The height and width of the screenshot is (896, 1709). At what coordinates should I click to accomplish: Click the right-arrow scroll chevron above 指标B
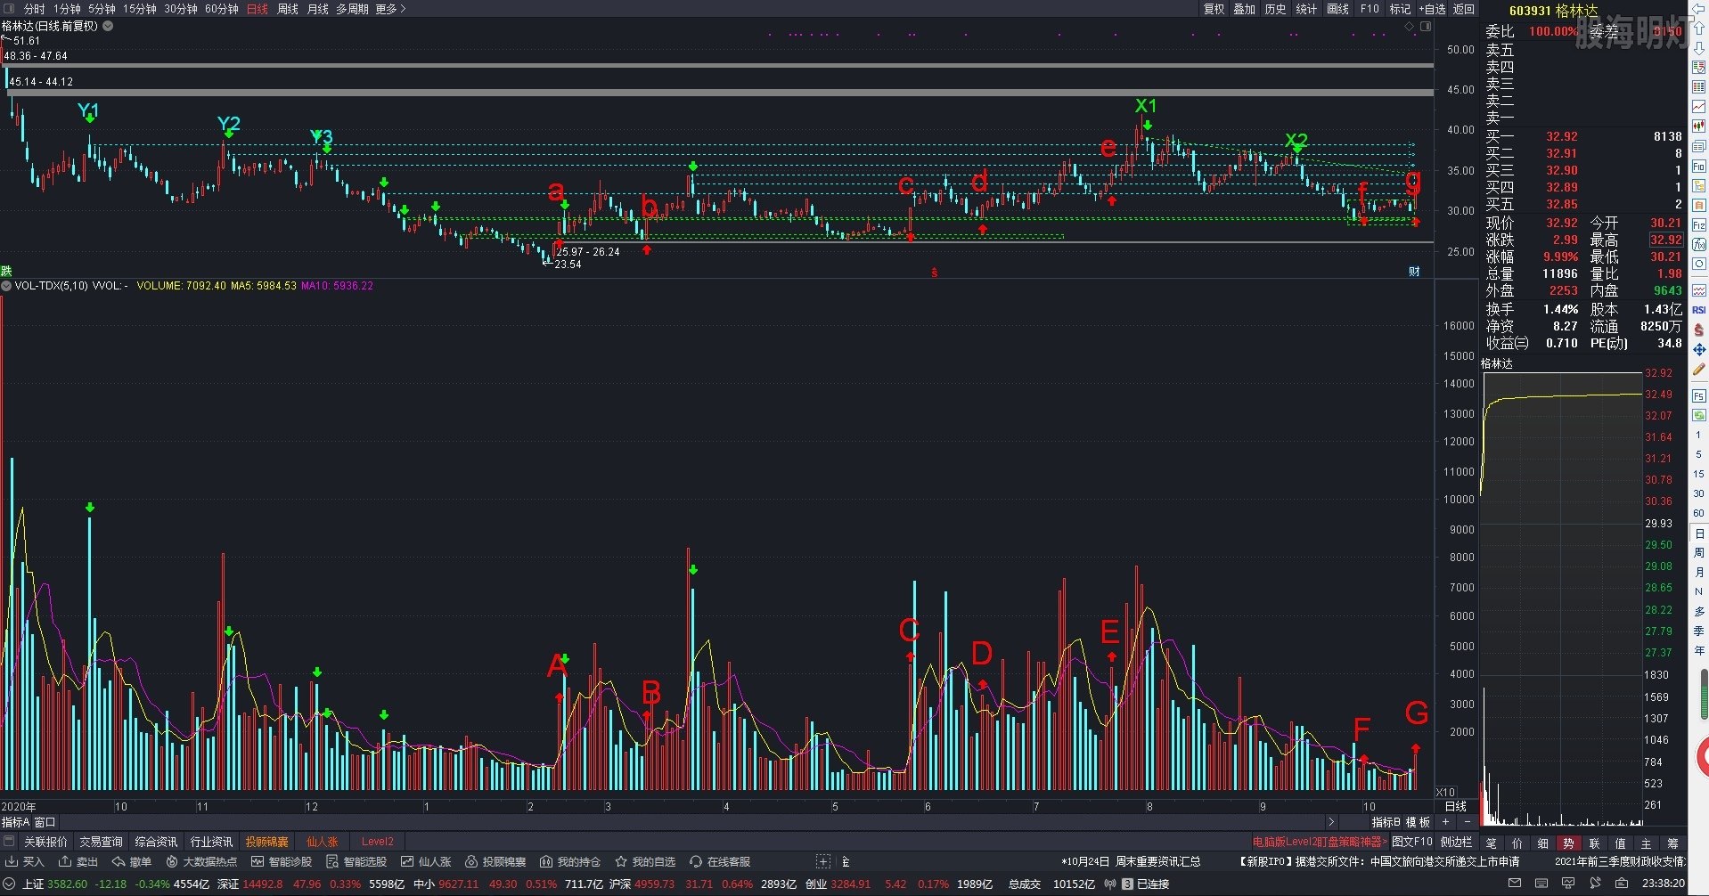pyautogui.click(x=1331, y=822)
